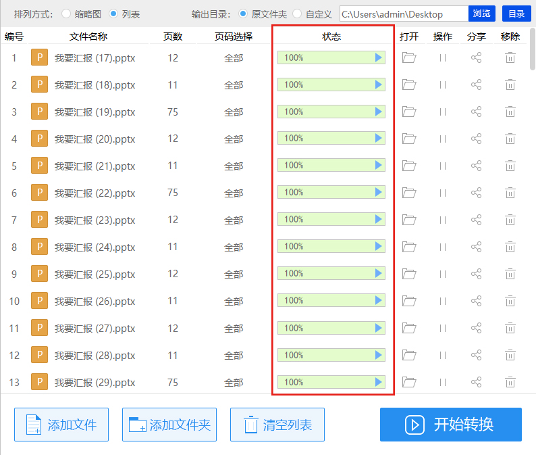
Task: Share file 我要汇报 (19).pptx
Action: pos(476,112)
